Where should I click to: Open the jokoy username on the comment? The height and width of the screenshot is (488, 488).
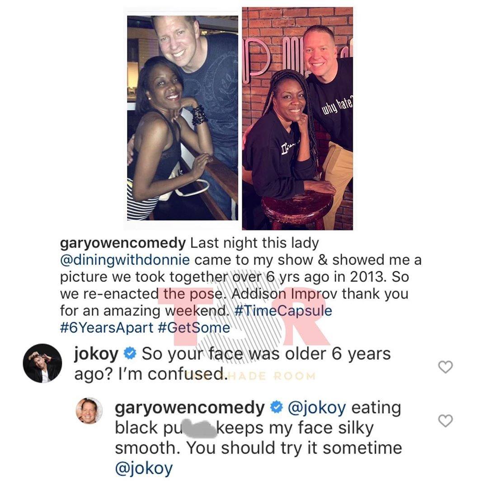pos(96,354)
